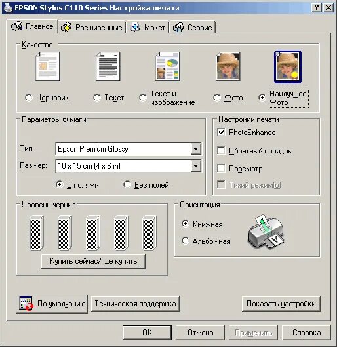The width and height of the screenshot is (337, 347).
Task: Click the Отмена cancel button
Action: pos(201,333)
